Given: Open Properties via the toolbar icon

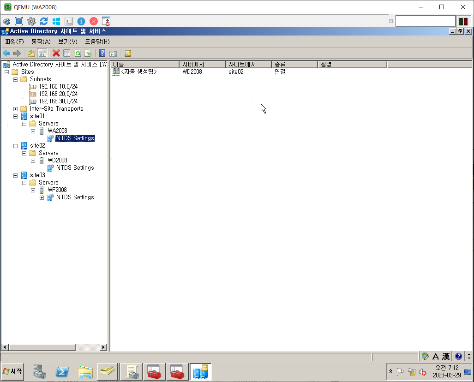Looking at the screenshot, I should (66, 54).
